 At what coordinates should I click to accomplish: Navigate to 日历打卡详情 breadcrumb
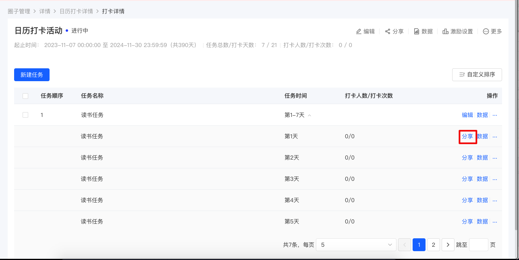[76, 11]
